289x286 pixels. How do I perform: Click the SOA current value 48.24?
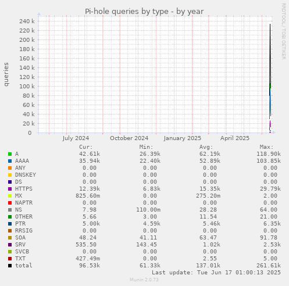pyautogui.click(x=88, y=238)
